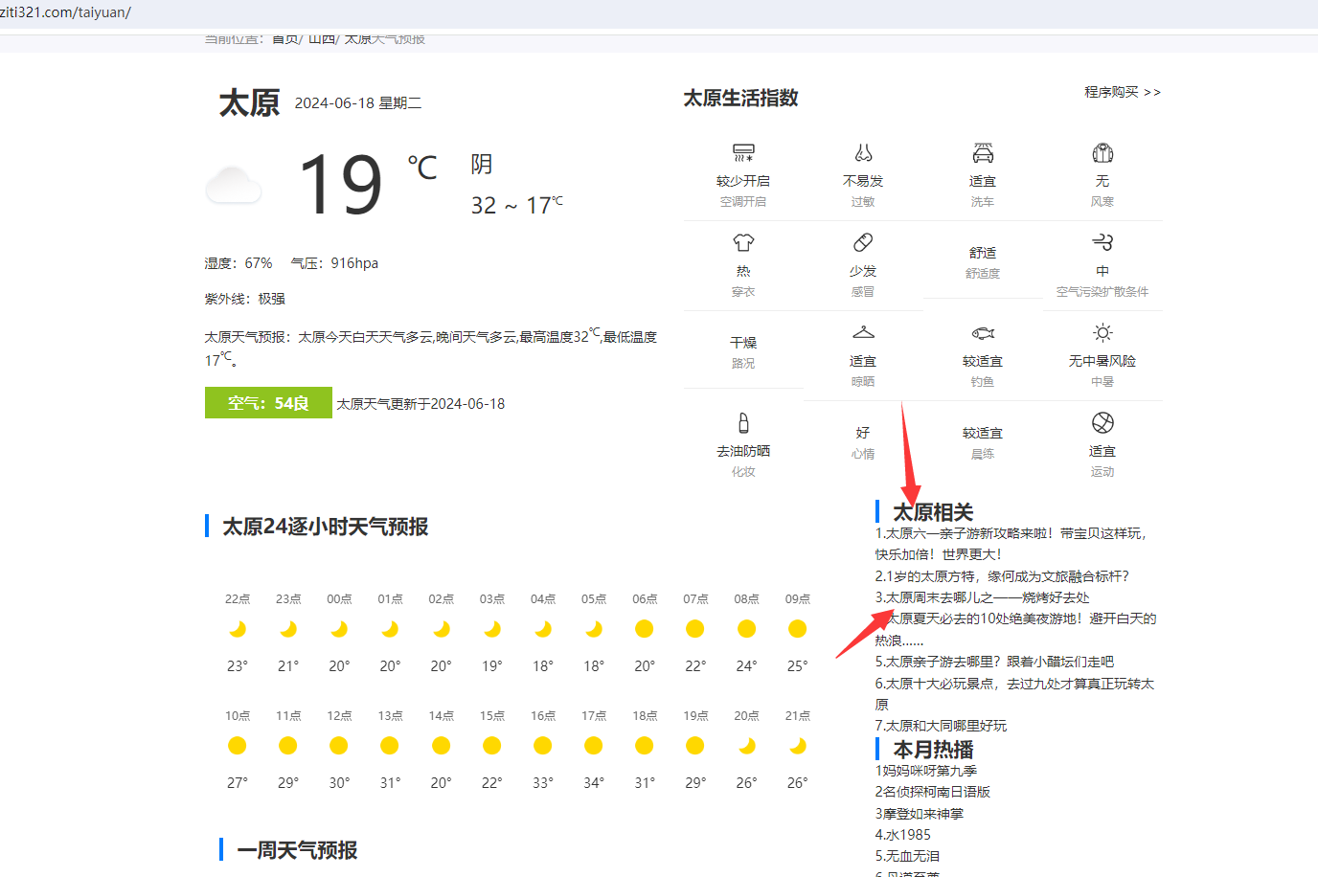Image resolution: width=1318 pixels, height=877 pixels.
Task: Click the clothes hanger icon for 晾晒
Action: pos(863,332)
